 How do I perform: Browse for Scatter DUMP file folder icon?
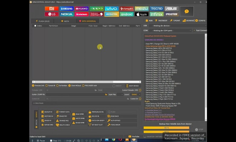point(106,95)
